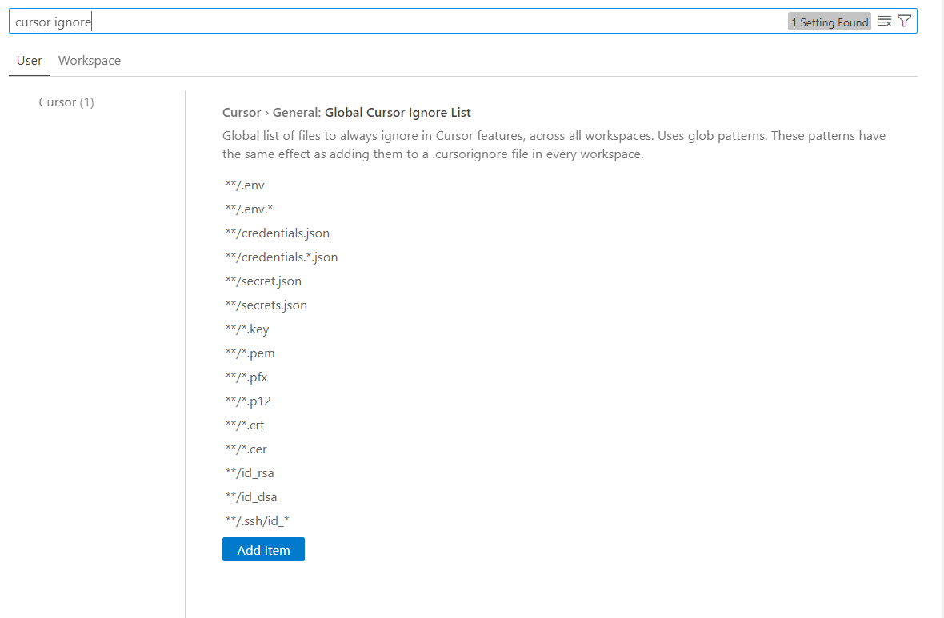Select the **/*.pfx entry

click(246, 377)
